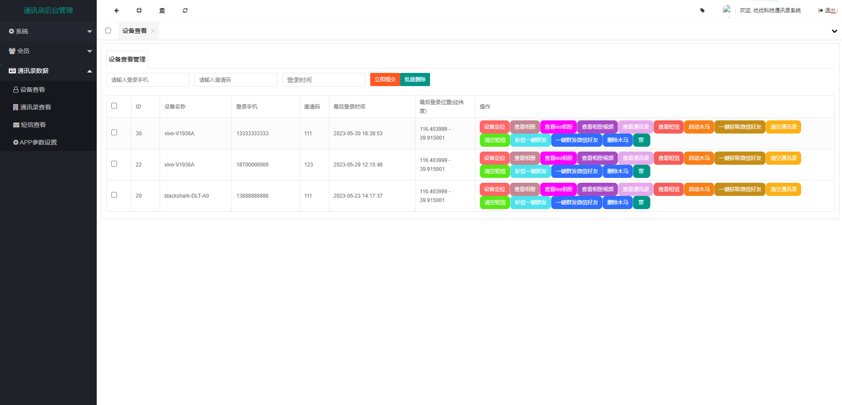The height and width of the screenshot is (405, 842).
Task: Expand the 系统 sidebar menu
Action: (48, 32)
